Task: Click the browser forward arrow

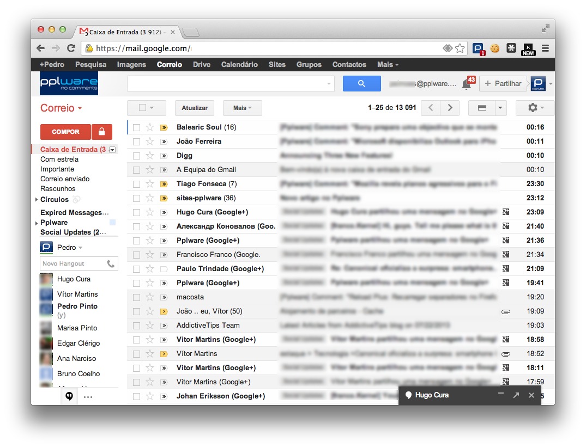Action: pos(56,48)
